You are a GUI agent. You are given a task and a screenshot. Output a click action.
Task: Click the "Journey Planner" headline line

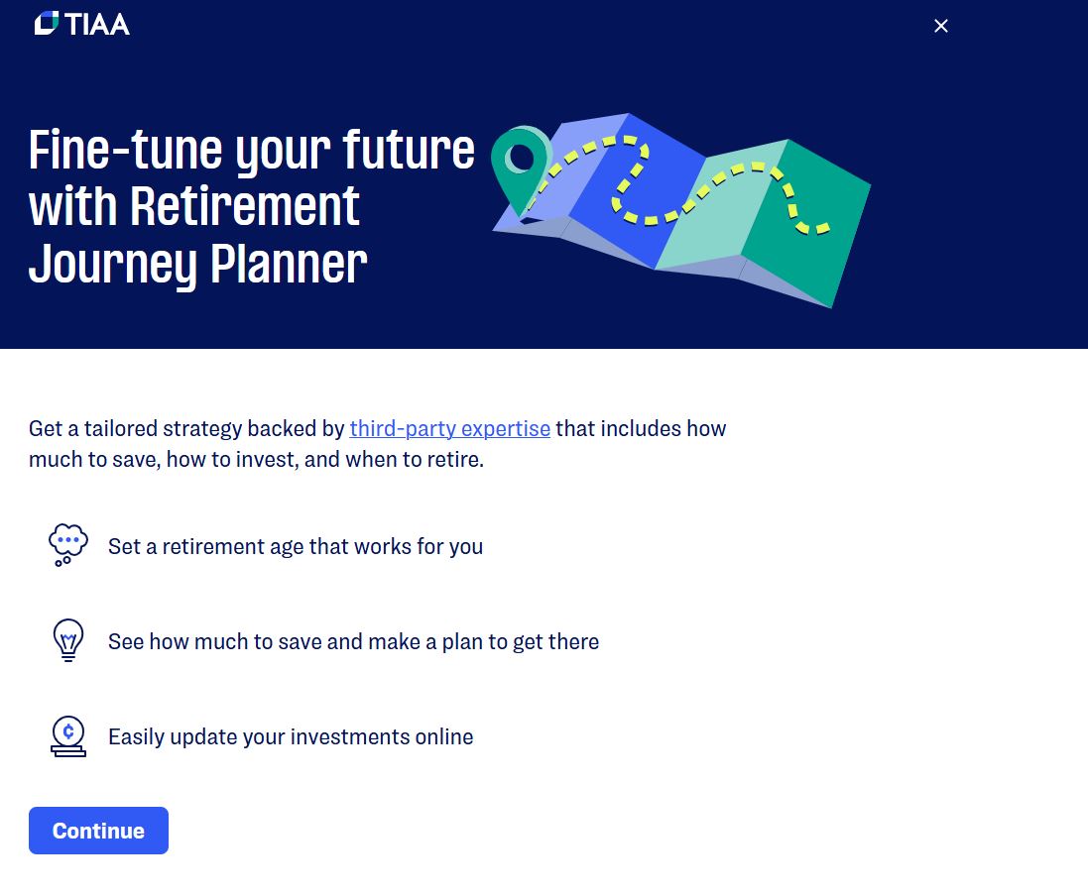click(198, 264)
